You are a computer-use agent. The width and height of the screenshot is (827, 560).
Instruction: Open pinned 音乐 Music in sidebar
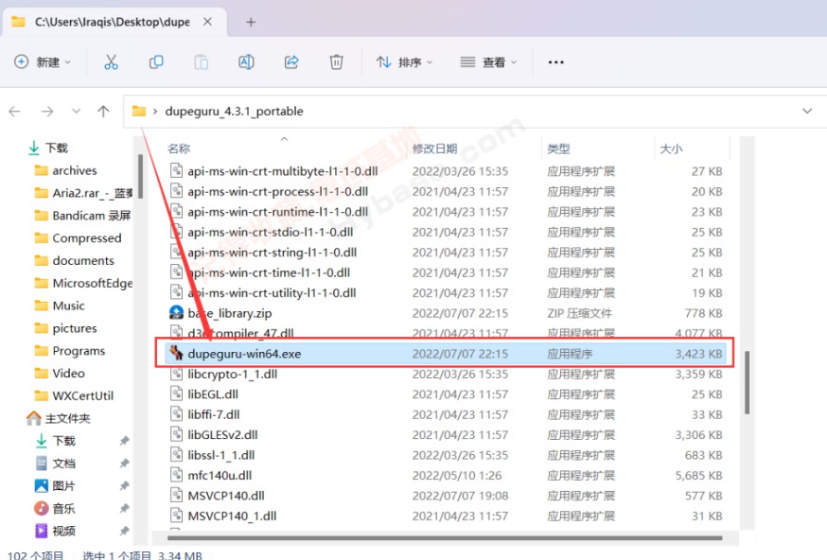tap(56, 508)
